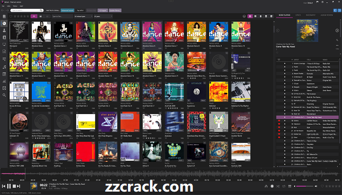This screenshot has height=195, width=342.
Task: Tick the checkbox on the Absolute Dance cover
Action: [x=33, y=22]
